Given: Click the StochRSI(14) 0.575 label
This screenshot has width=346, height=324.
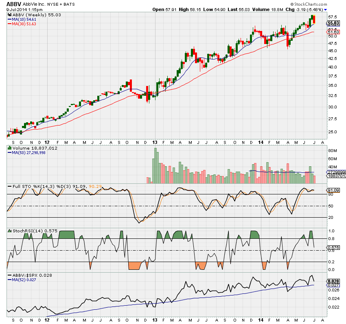Looking at the screenshot, I should point(35,231).
